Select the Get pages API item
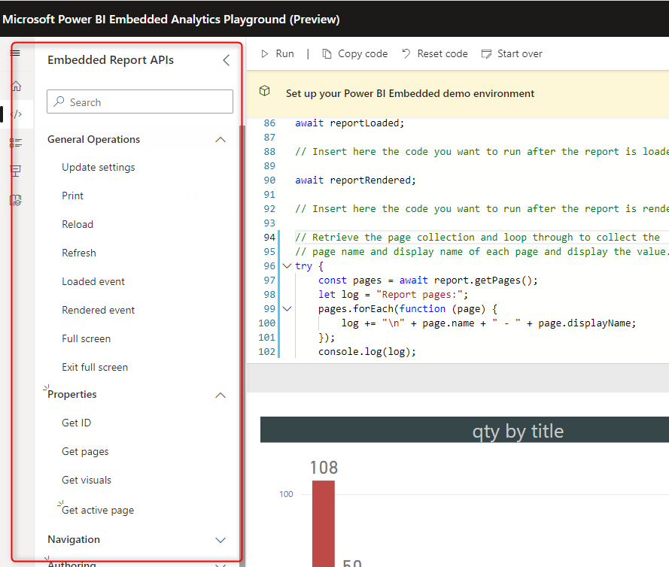Image resolution: width=669 pixels, height=567 pixels. 85,451
